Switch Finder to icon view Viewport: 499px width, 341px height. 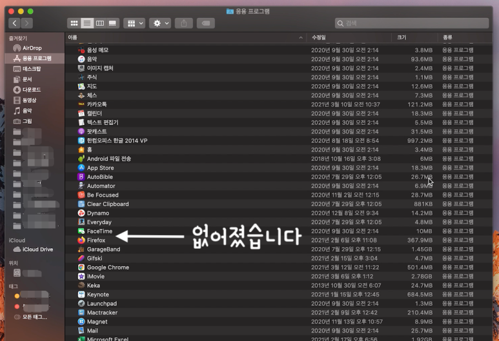tap(74, 23)
